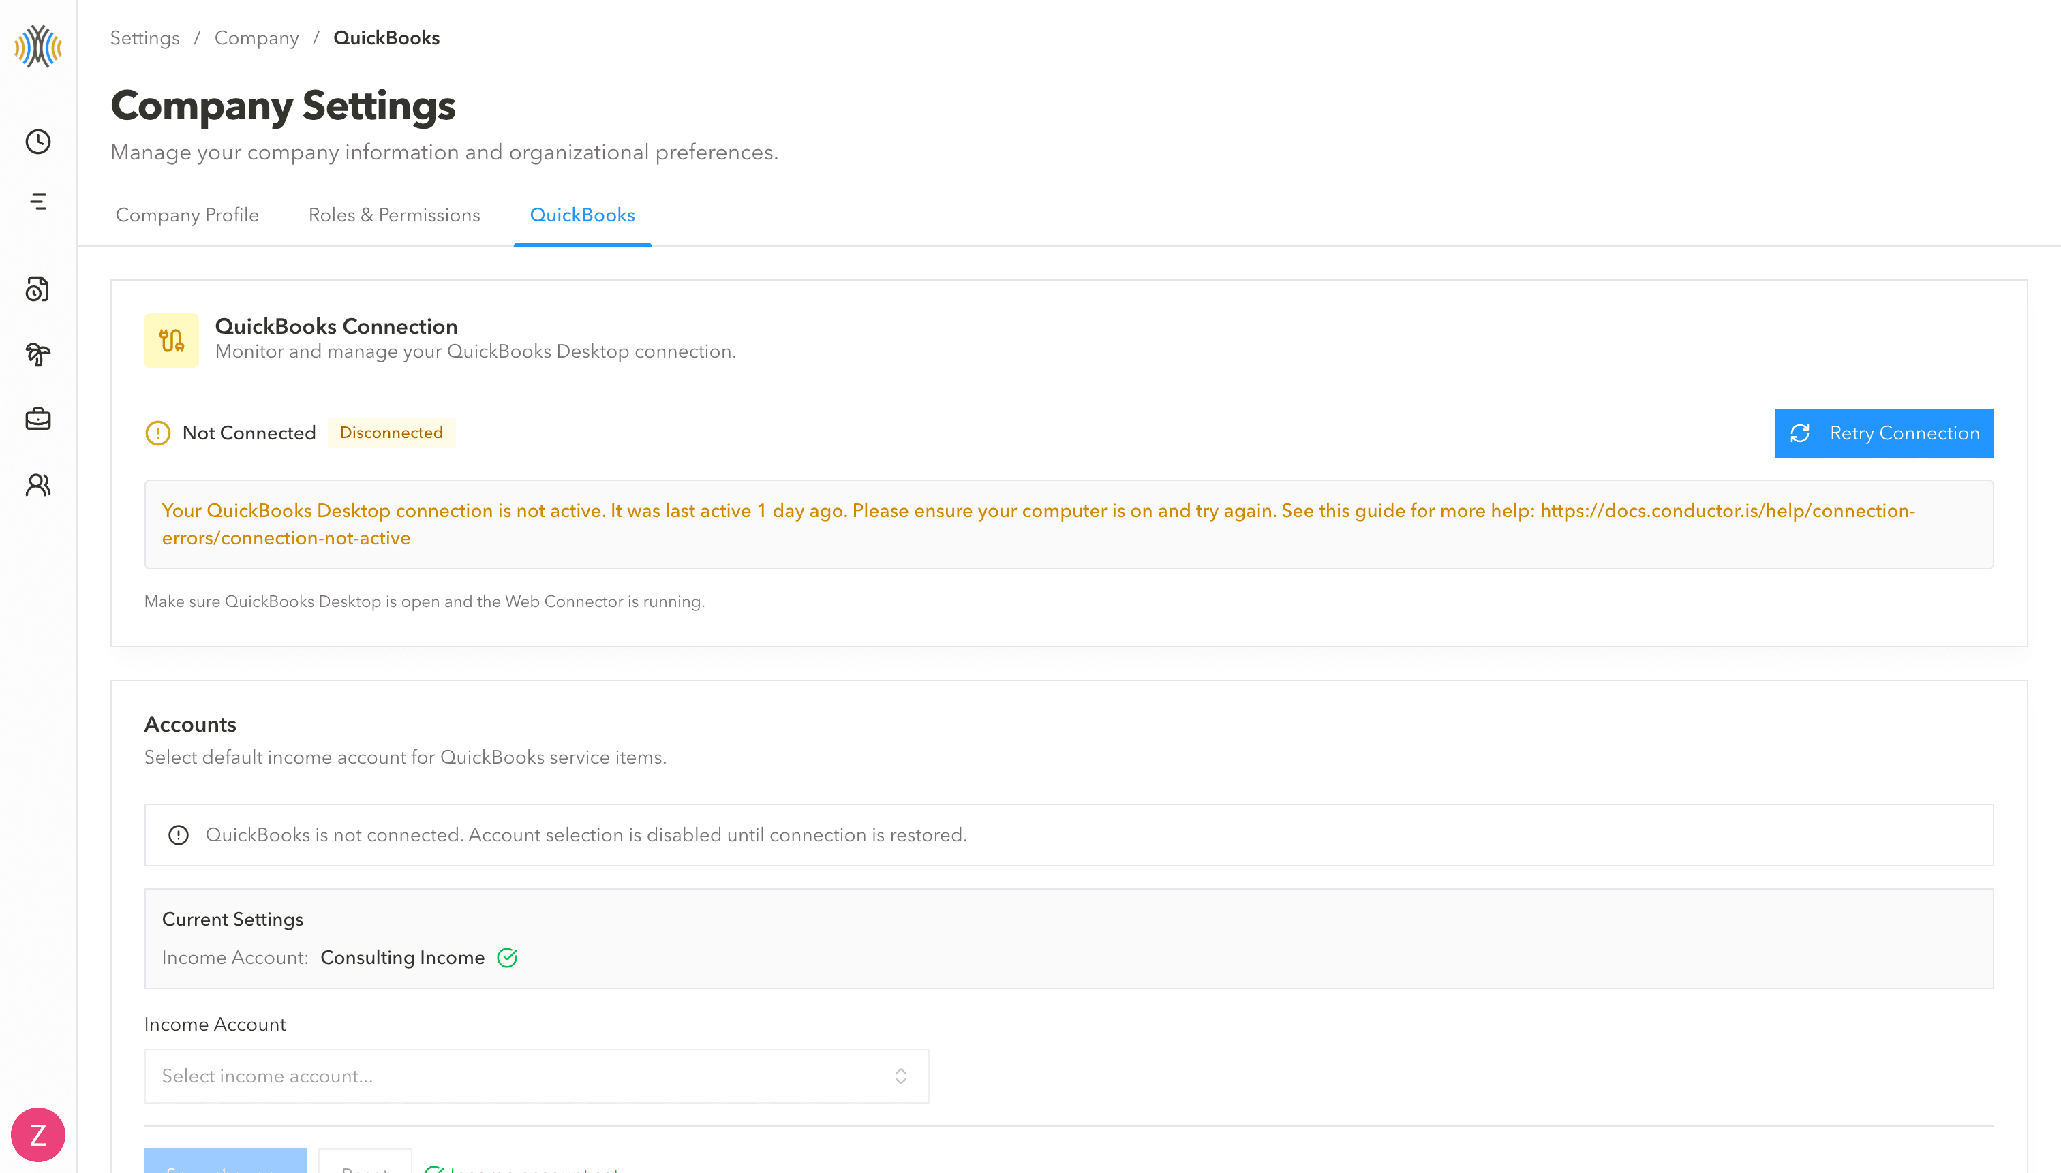Open the briefcase projects icon
2061x1173 pixels.
[38, 419]
